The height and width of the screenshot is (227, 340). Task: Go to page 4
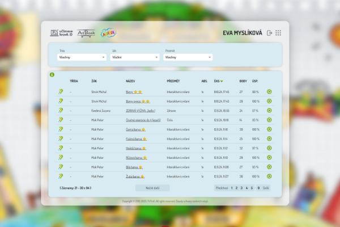246,188
